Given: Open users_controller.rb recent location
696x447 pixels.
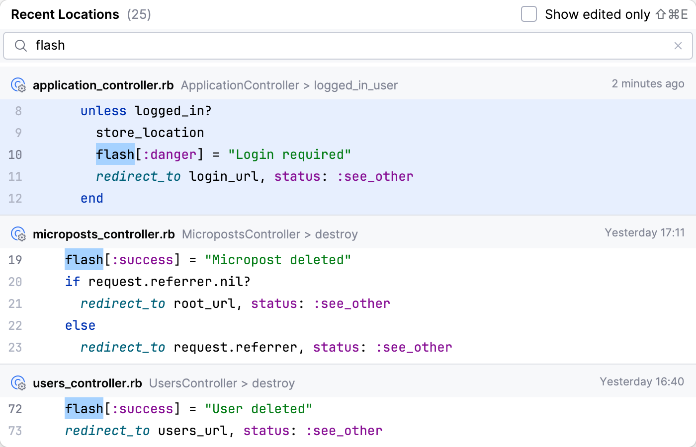Looking at the screenshot, I should [x=87, y=383].
